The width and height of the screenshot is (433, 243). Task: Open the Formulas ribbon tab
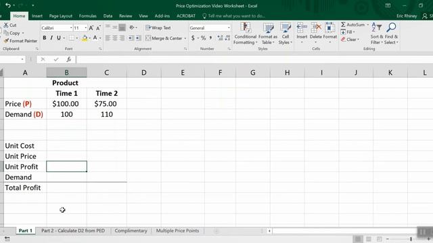click(87, 16)
